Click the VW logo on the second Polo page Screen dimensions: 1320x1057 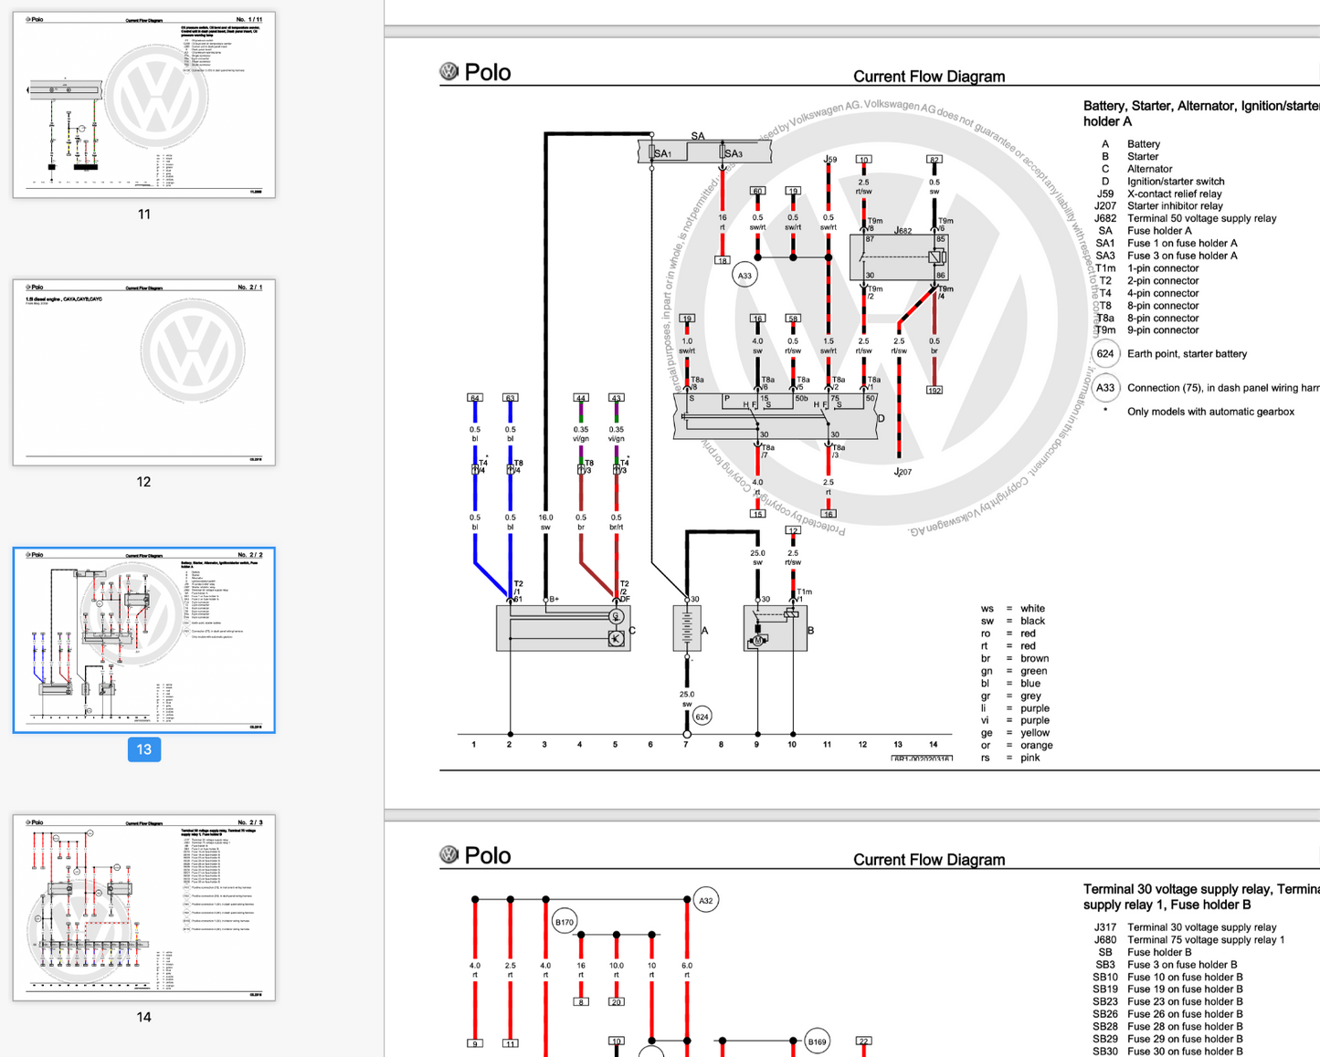tap(449, 854)
